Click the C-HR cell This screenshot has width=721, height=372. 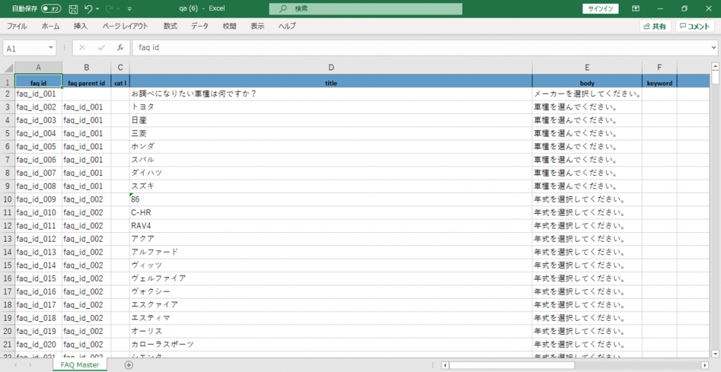pos(331,212)
